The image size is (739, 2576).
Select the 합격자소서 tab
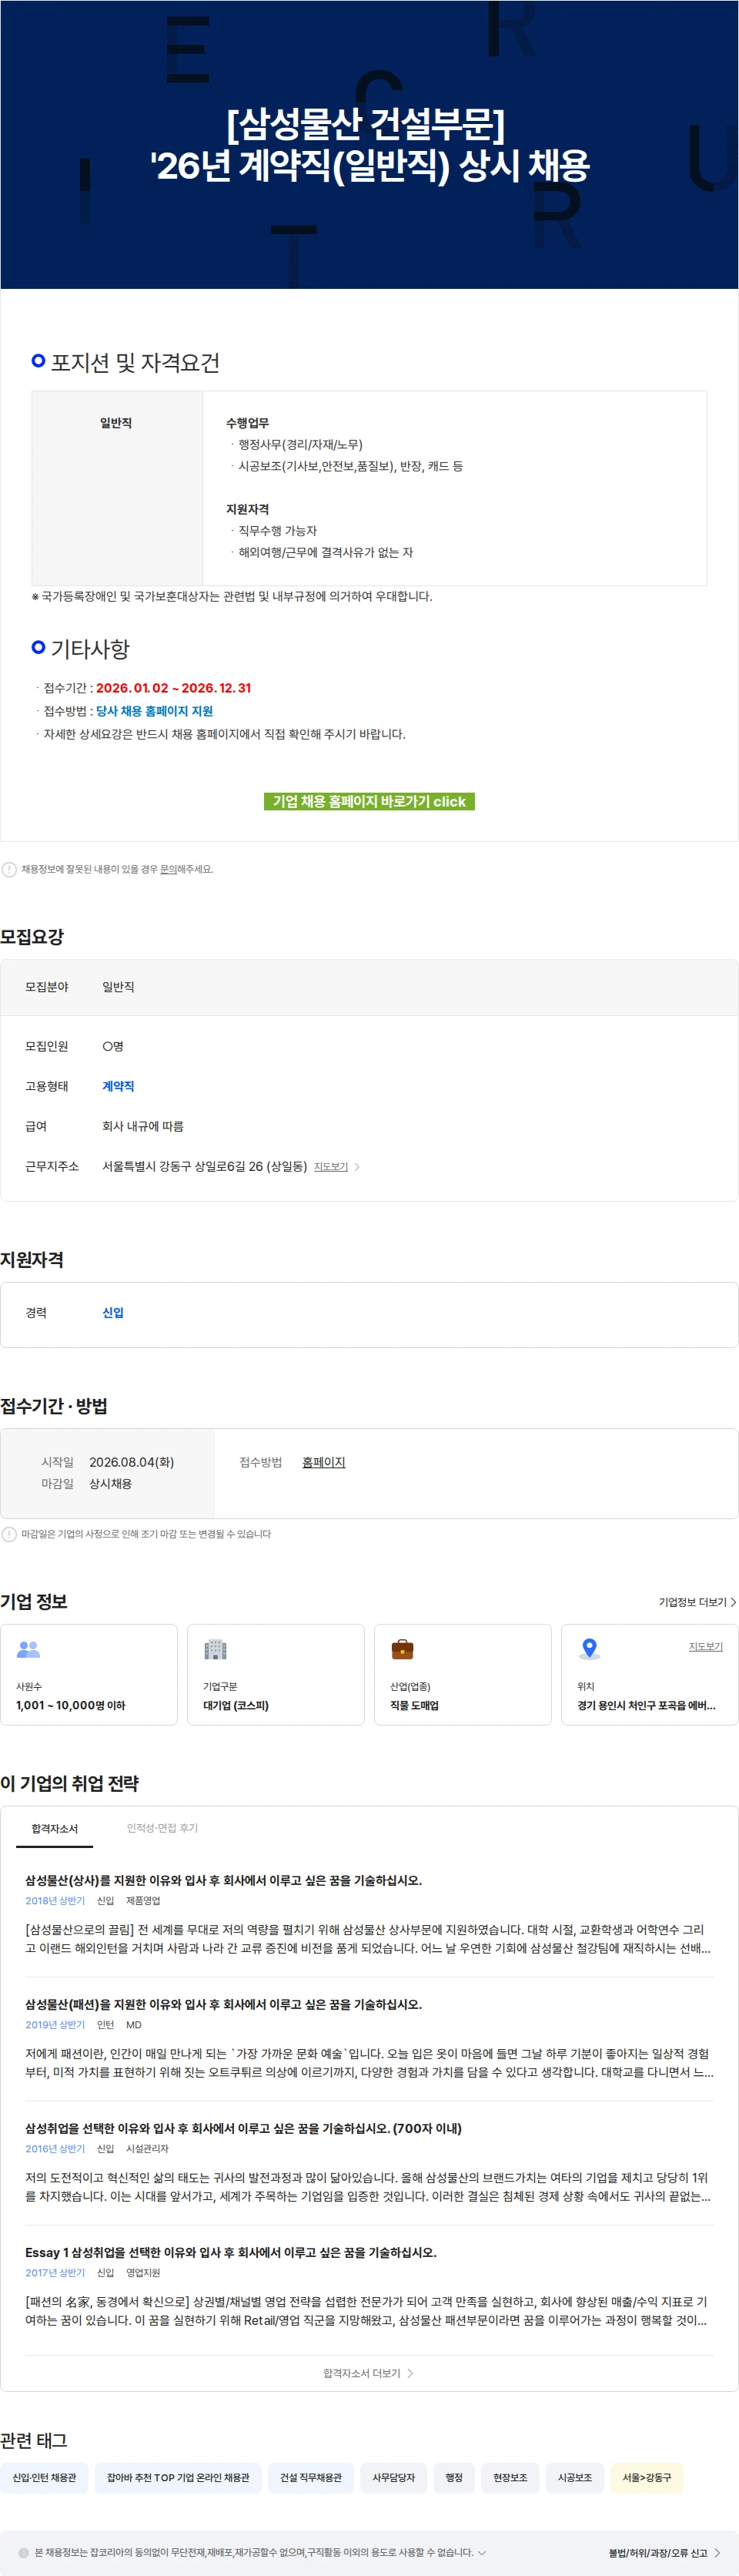tap(54, 1828)
